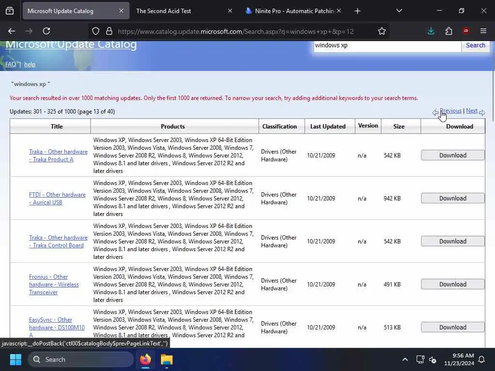This screenshot has height=371, width=495.
Task: Open File Explorer from the taskbar
Action: tap(167, 359)
